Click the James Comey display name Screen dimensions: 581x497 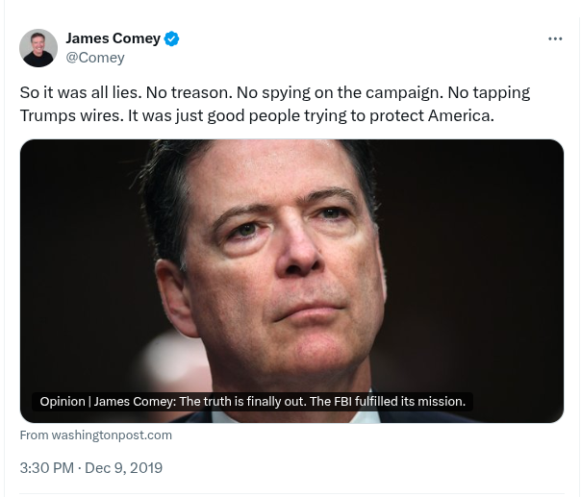click(113, 38)
